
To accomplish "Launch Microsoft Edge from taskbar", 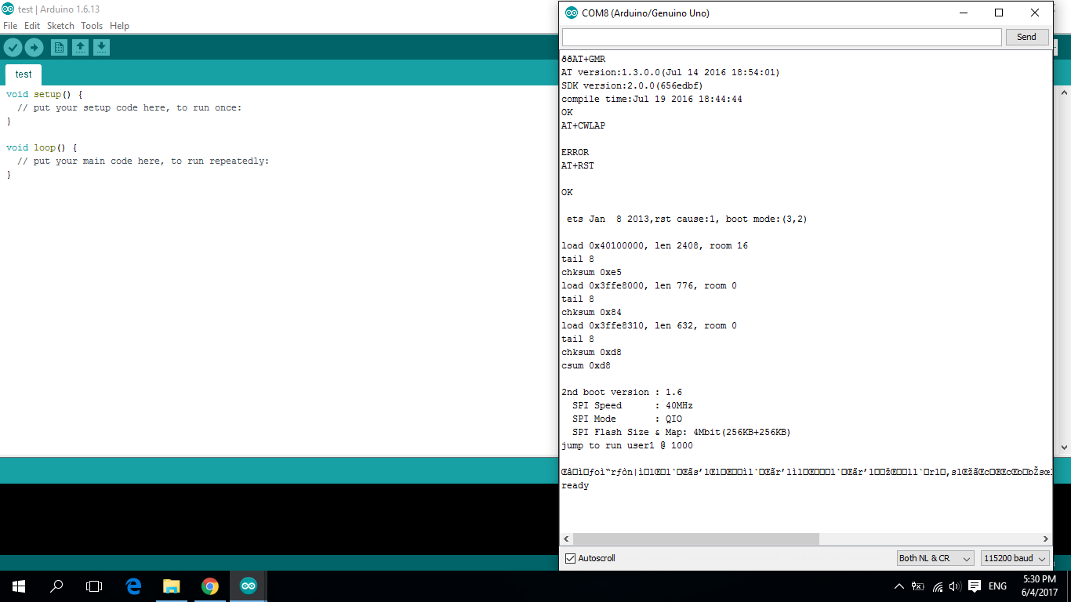I will pos(133,586).
